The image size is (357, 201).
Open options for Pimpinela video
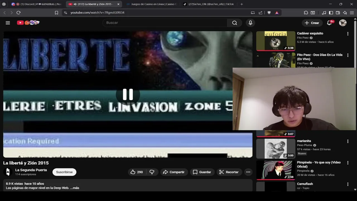point(348,163)
